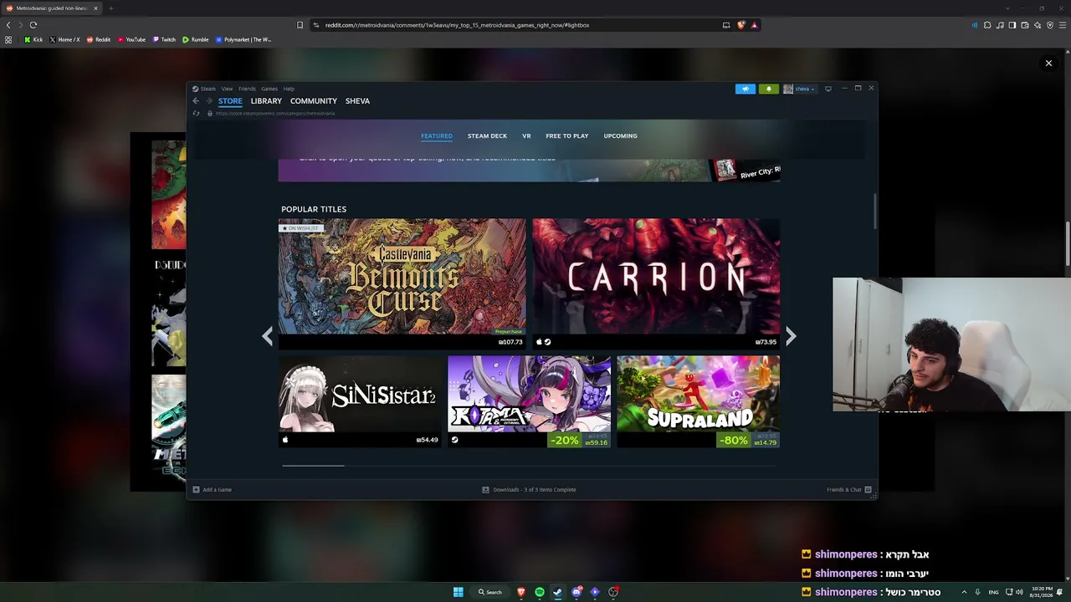Close the Reddit lightbox with X
Image resolution: width=1071 pixels, height=602 pixels.
point(1048,63)
